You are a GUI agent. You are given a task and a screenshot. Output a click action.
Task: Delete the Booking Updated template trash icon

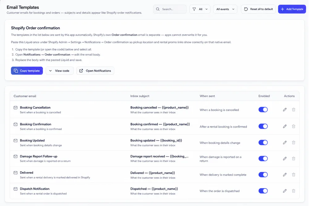coord(294,142)
